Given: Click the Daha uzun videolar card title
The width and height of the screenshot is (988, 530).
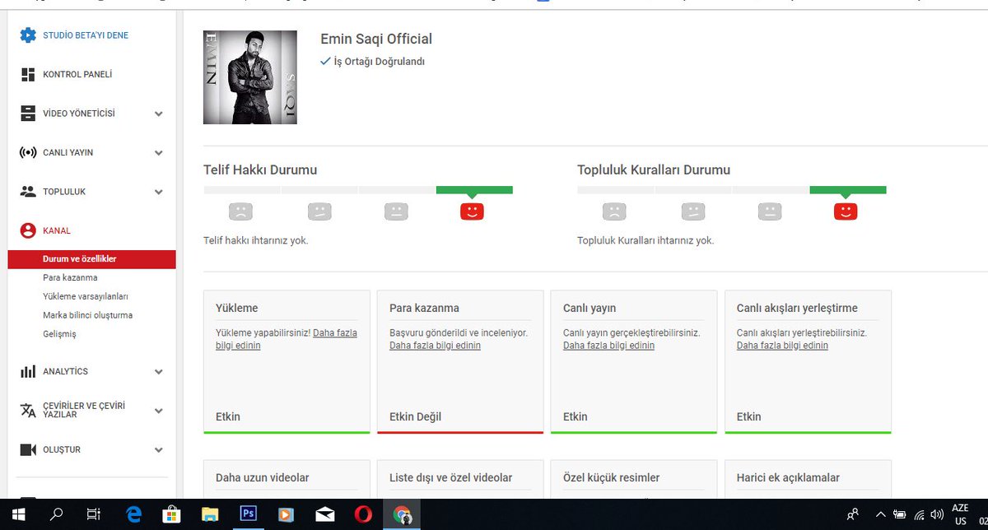Looking at the screenshot, I should tap(263, 478).
